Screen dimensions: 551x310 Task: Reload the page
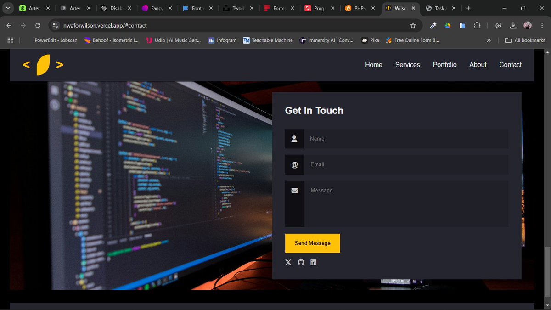(38, 25)
